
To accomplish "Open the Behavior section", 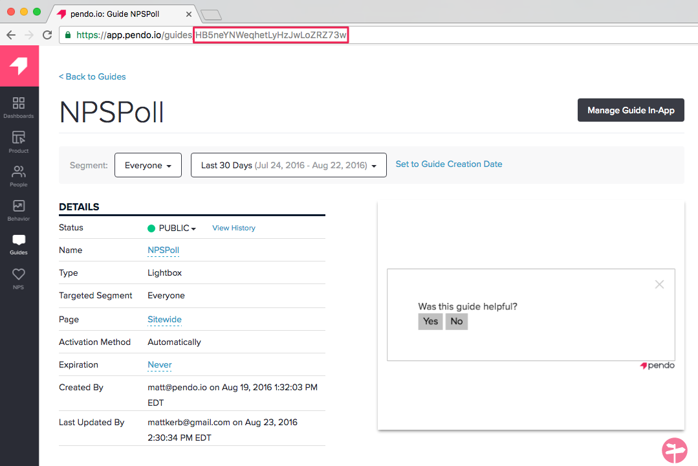I will (x=19, y=210).
